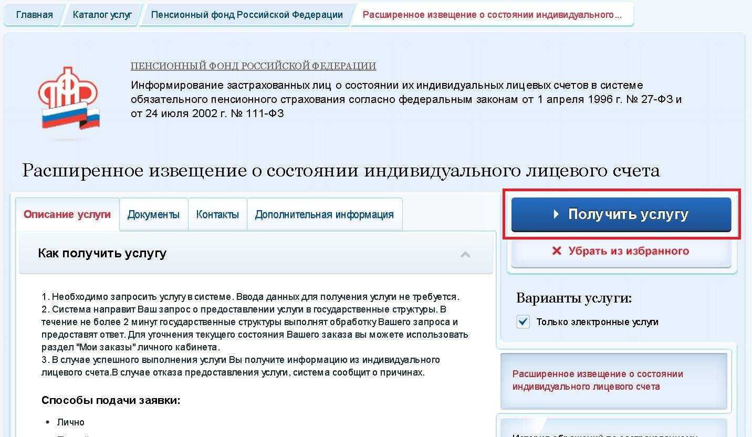
Task: Switch to the 'Документы' tab
Action: (153, 214)
